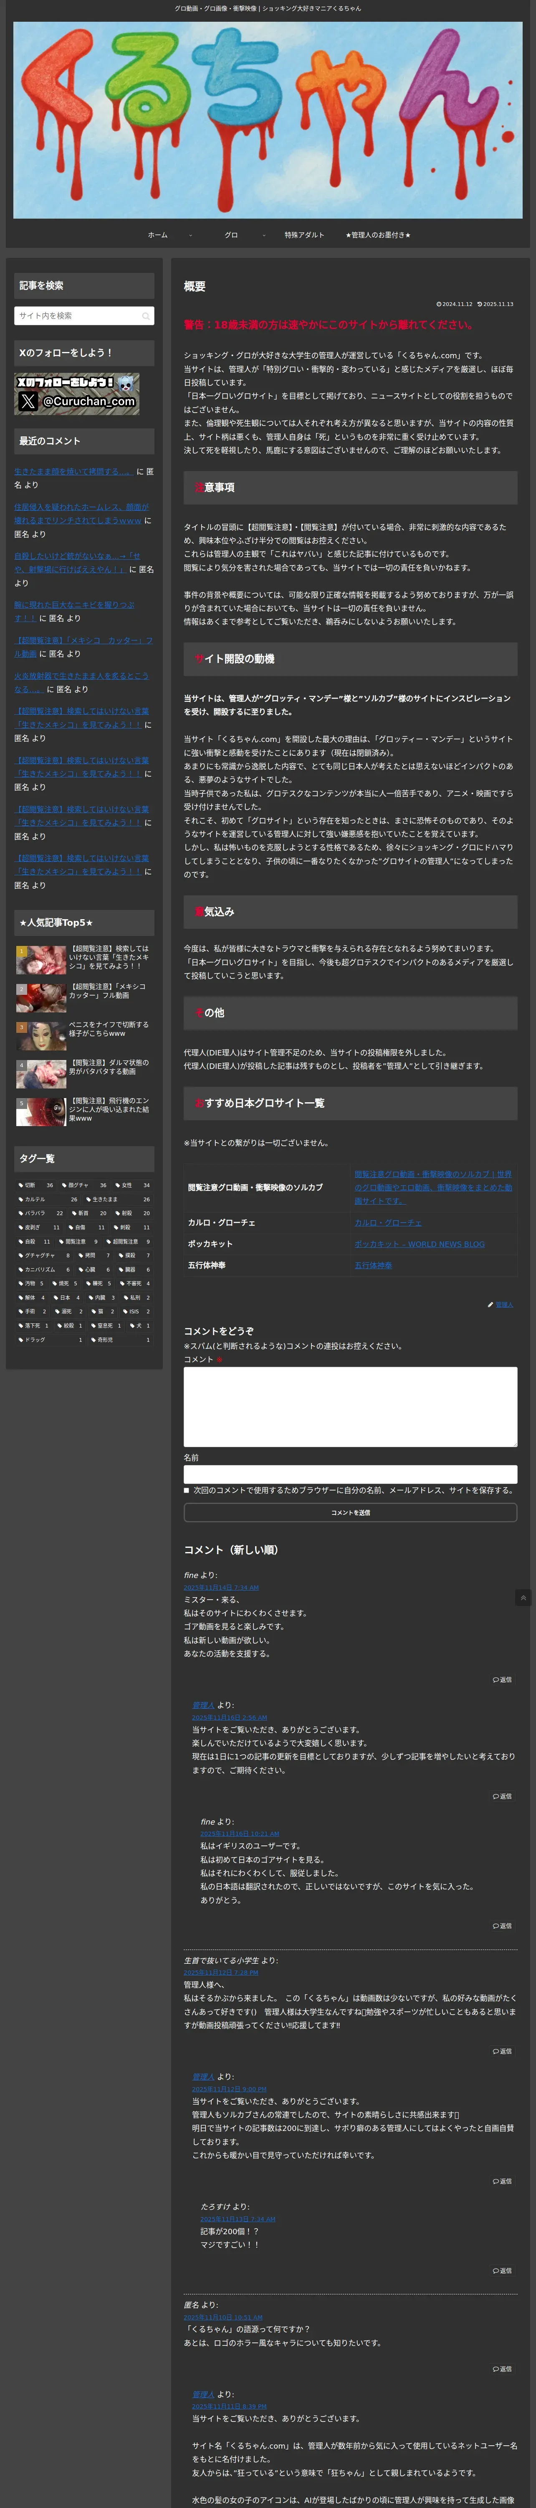Open the ドラッグ tag
The image size is (536, 2508).
click(x=51, y=1340)
